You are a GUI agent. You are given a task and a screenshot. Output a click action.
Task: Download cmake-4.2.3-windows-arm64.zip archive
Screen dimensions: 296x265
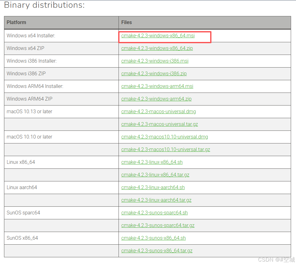(156, 99)
